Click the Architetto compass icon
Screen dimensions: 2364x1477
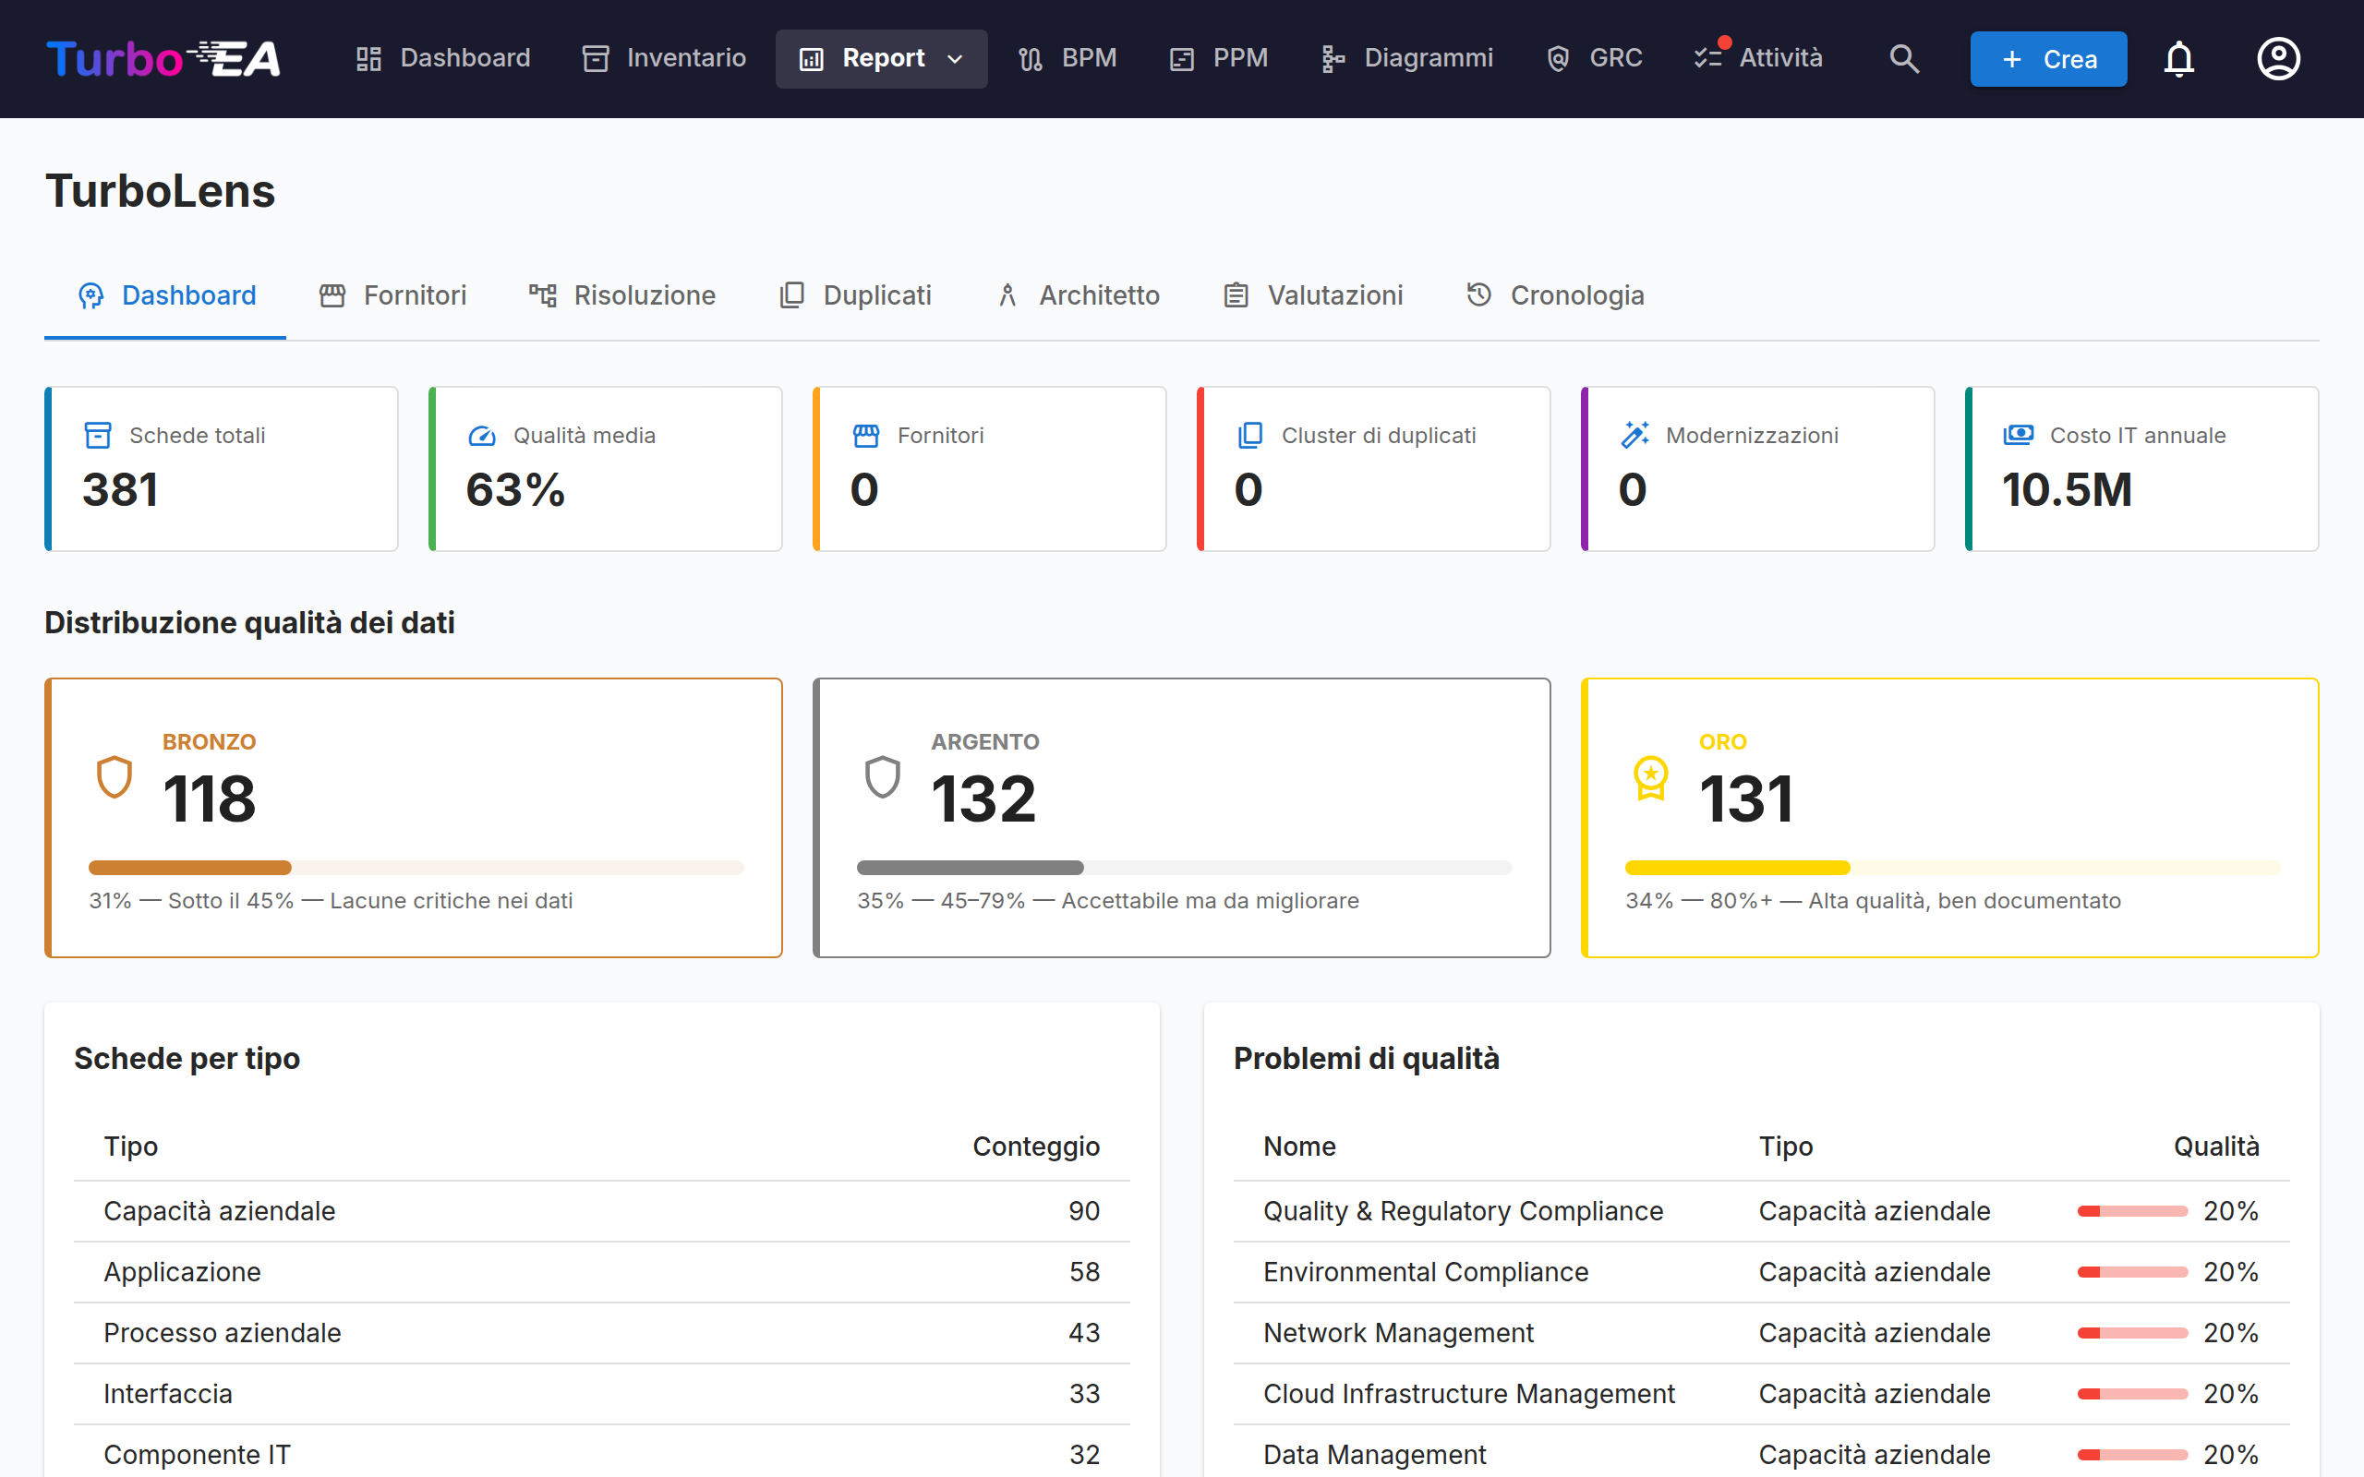pyautogui.click(x=1008, y=295)
